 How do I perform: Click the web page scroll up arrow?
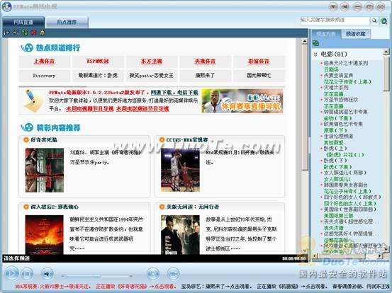coord(305,42)
